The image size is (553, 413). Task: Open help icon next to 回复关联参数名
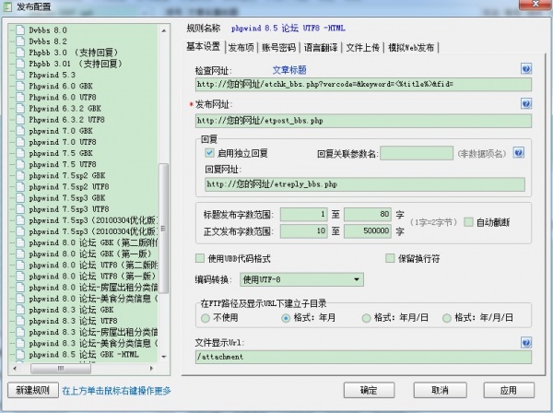(518, 153)
